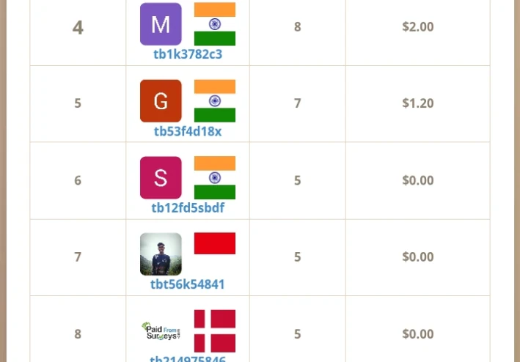Click the pink S avatar icon
The image size is (520, 362).
point(161,178)
